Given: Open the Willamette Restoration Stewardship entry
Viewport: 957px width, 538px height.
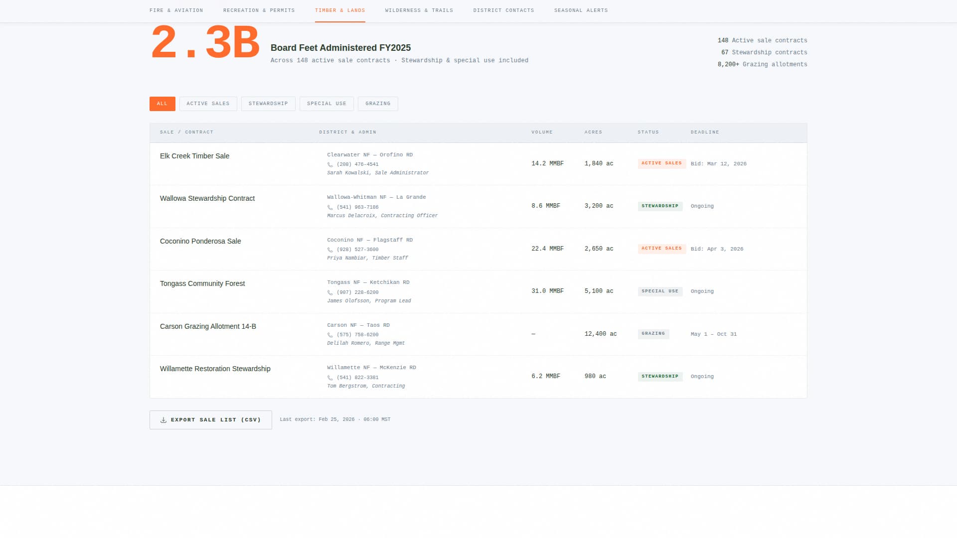Looking at the screenshot, I should point(215,369).
